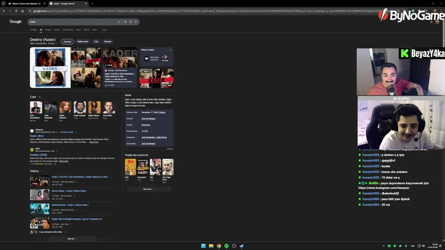The image size is (445, 250).
Task: Play the Murat Dalkılıç - Kader video thumbnail
Action: pos(40,195)
